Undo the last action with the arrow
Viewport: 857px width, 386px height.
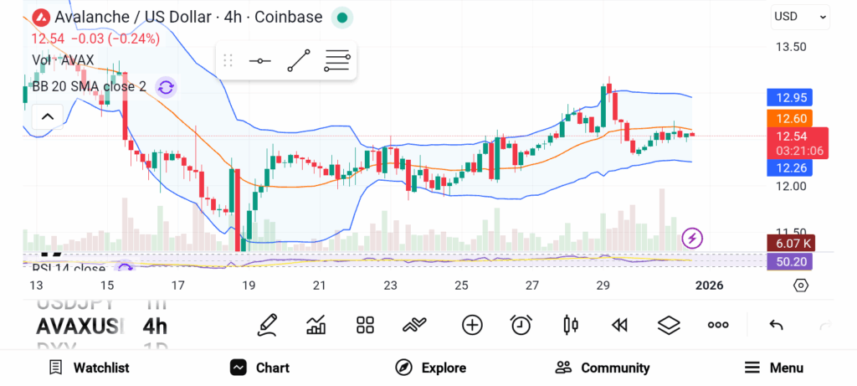[776, 325]
